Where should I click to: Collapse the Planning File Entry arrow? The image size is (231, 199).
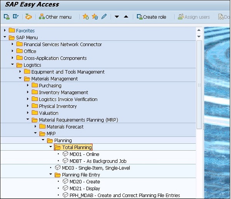51,174
